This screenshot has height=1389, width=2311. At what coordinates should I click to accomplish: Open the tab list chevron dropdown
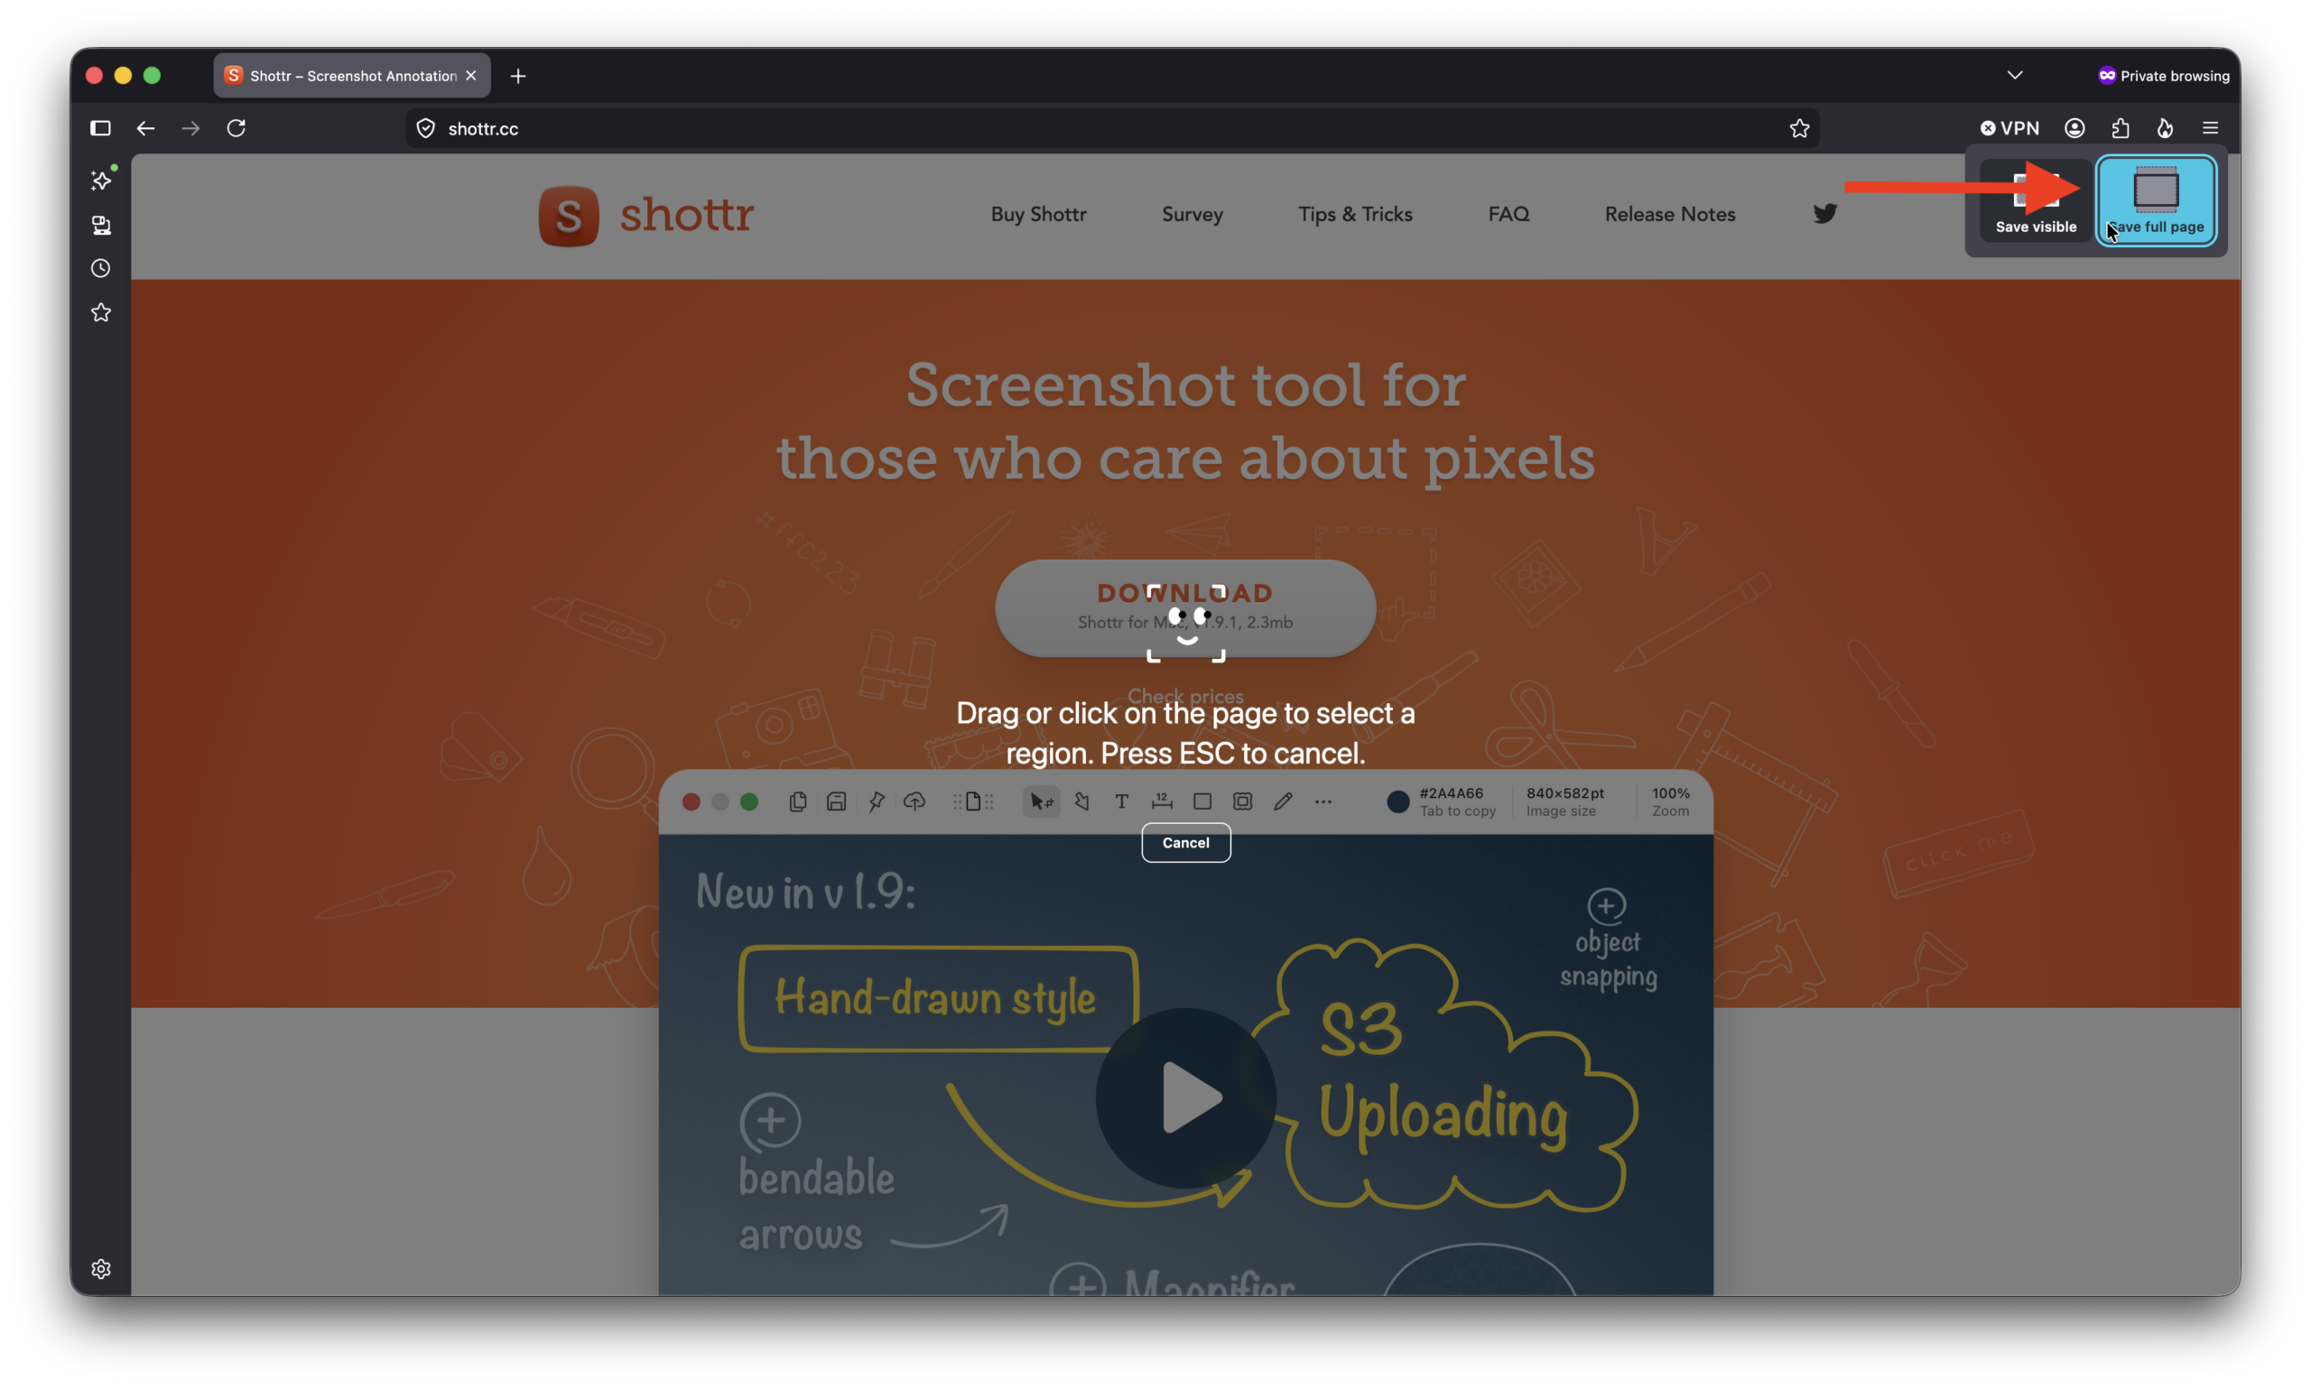point(2014,75)
